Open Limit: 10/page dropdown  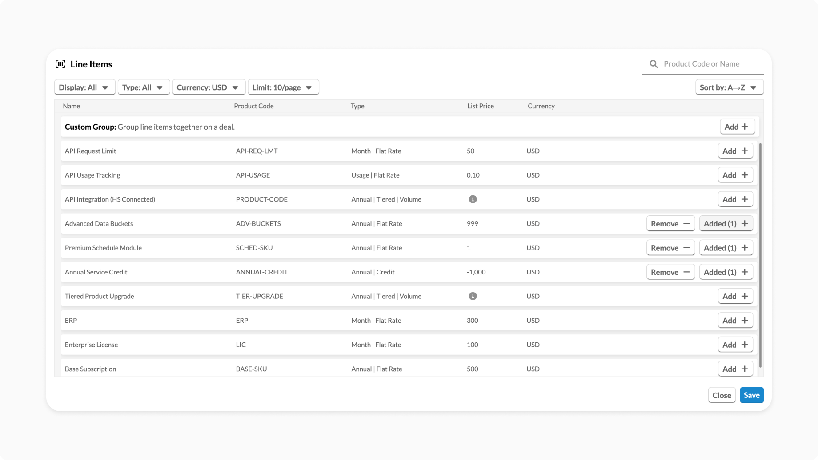coord(283,87)
